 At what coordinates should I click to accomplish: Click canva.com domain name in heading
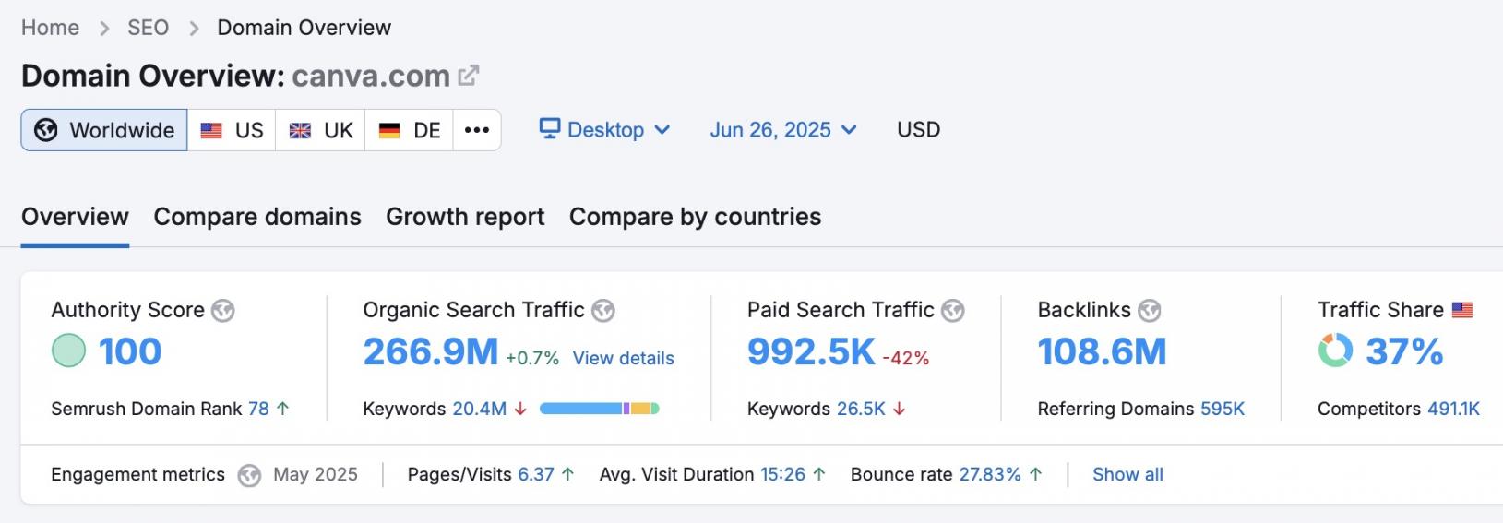click(371, 76)
